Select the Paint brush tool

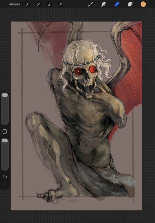(x=90, y=4)
